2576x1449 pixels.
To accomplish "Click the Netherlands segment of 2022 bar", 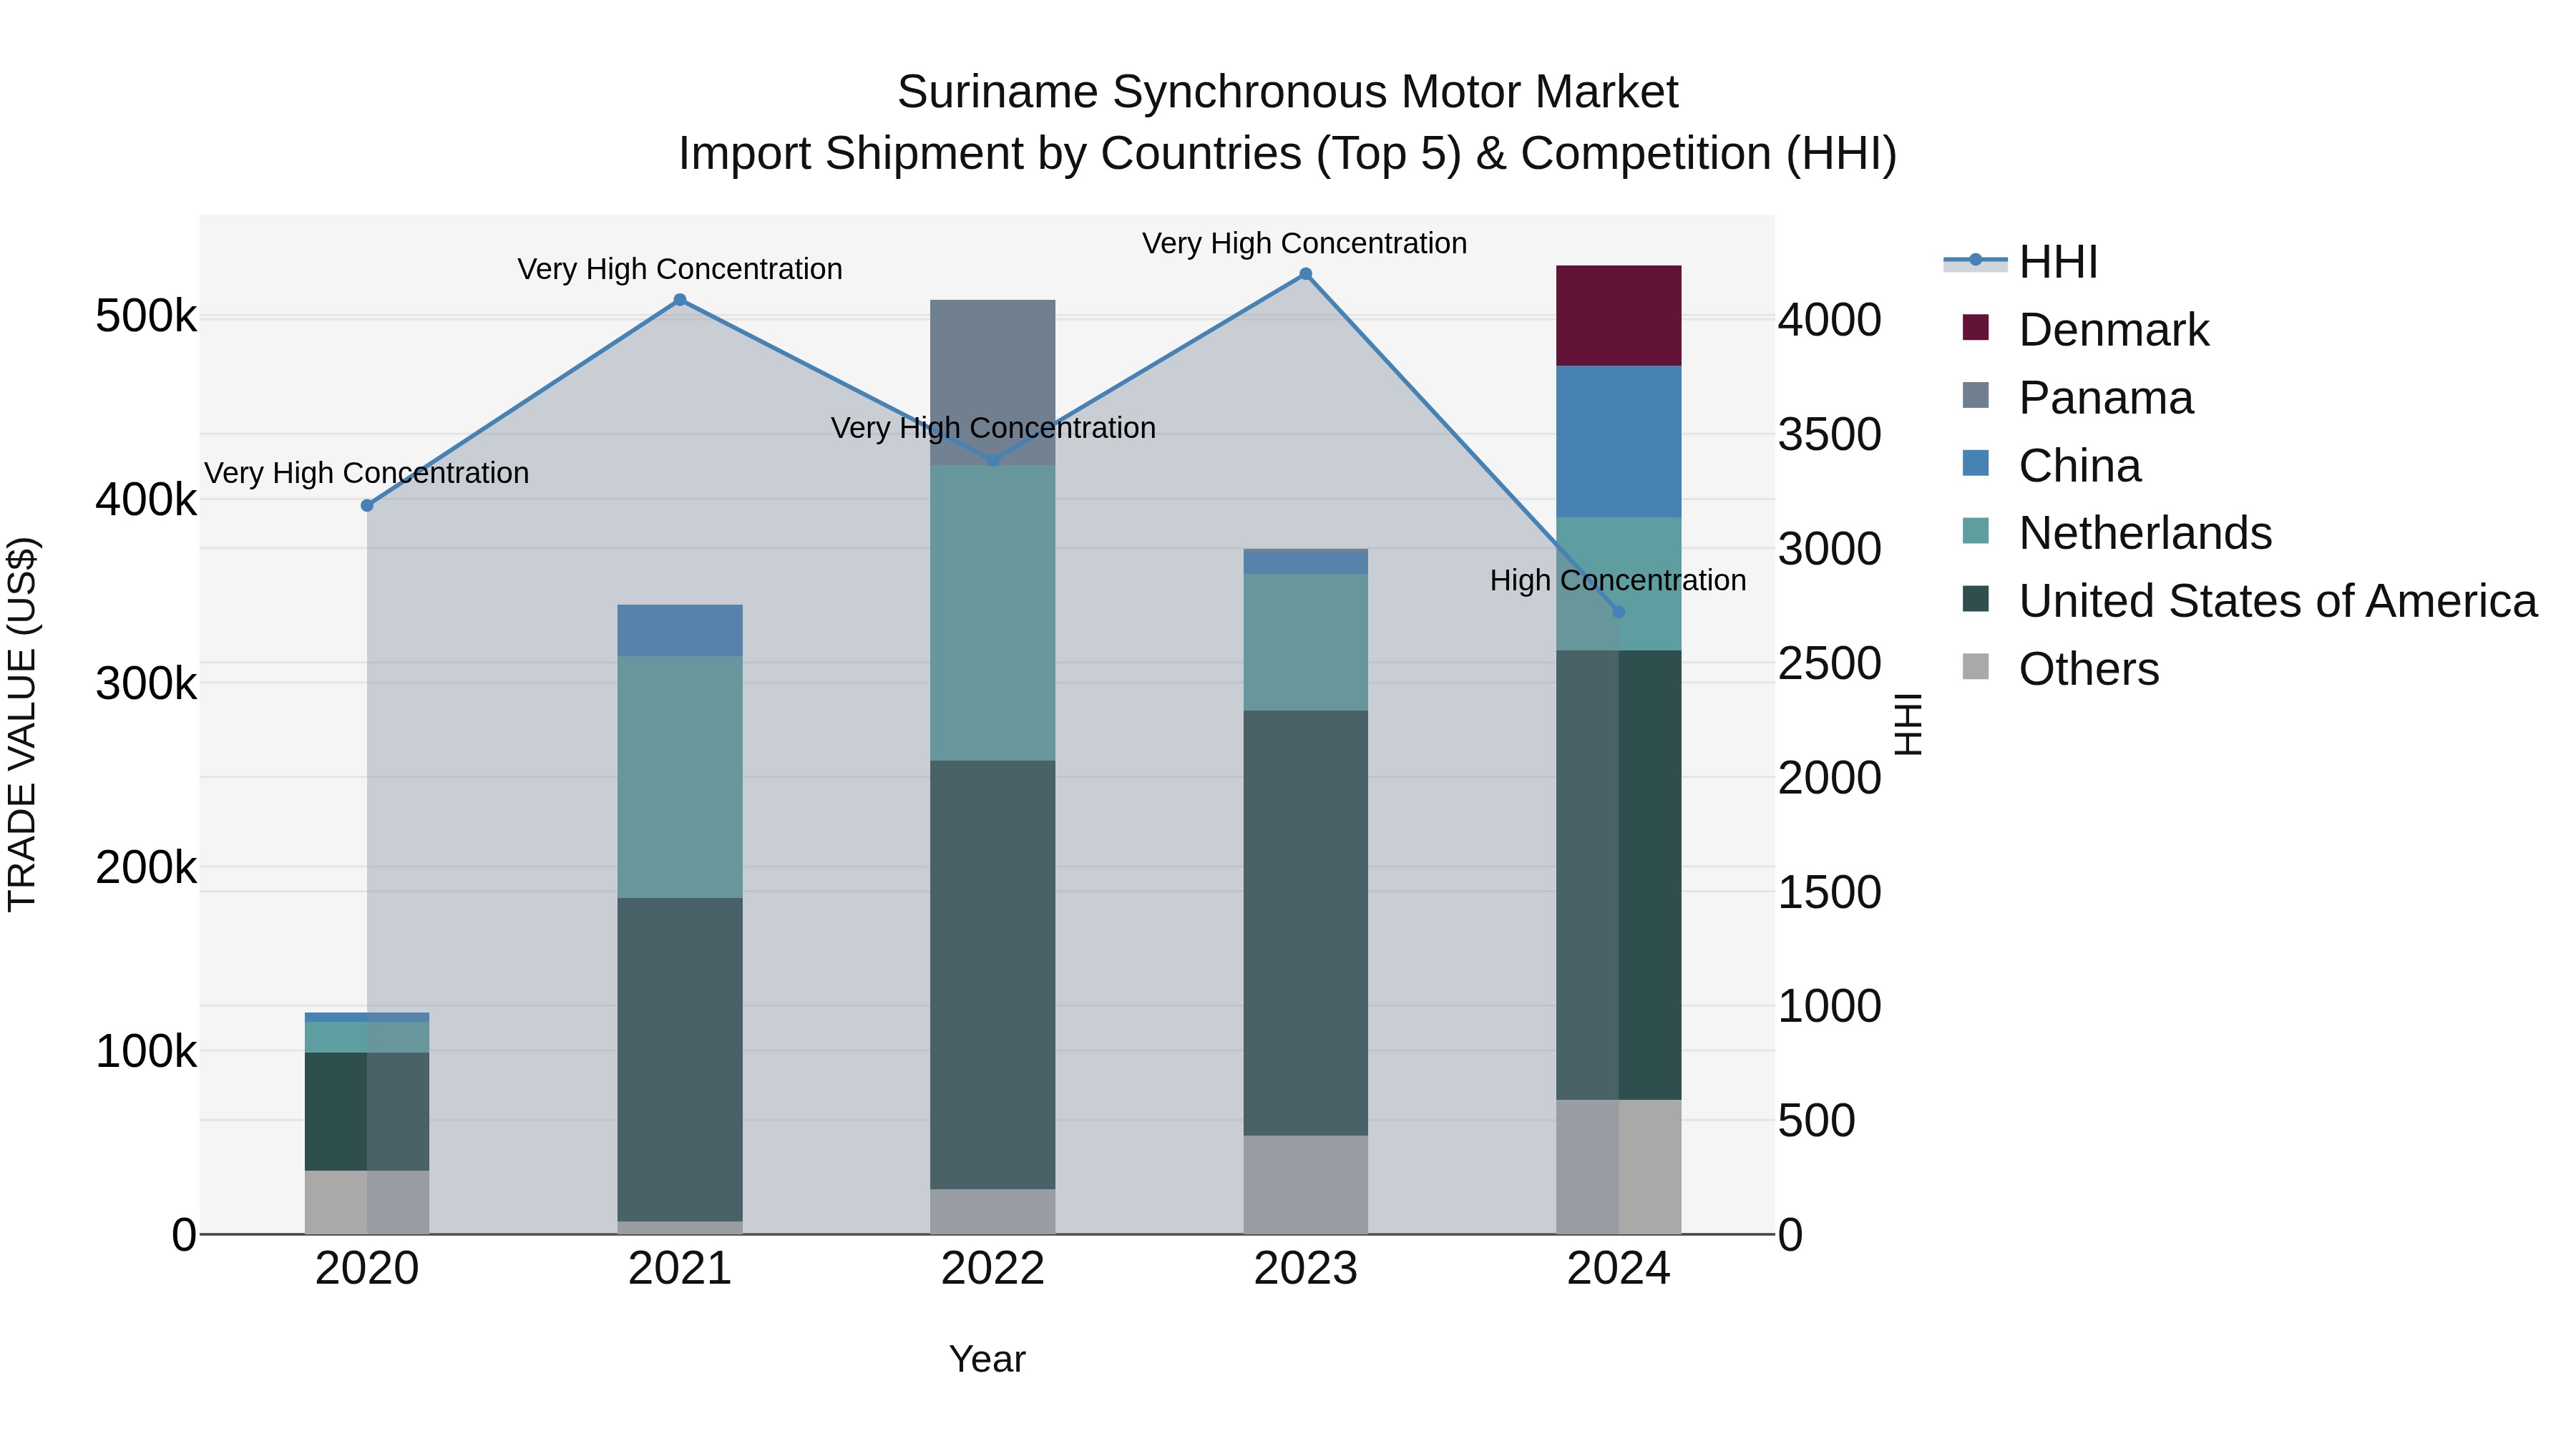I will point(993,613).
